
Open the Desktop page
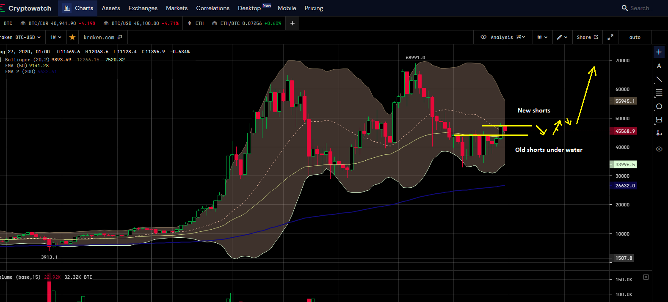click(249, 8)
